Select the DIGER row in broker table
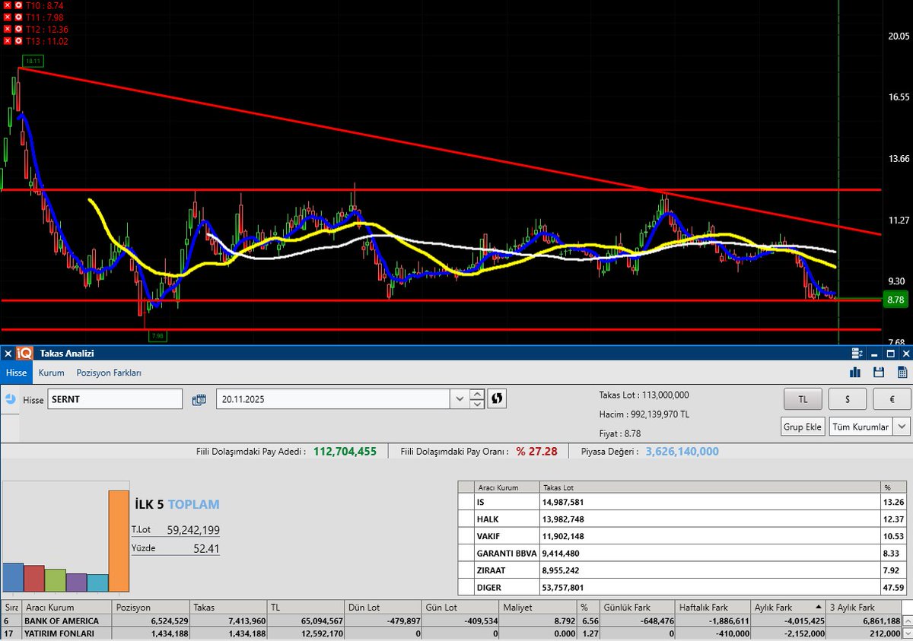The width and height of the screenshot is (913, 641). pyautogui.click(x=682, y=587)
